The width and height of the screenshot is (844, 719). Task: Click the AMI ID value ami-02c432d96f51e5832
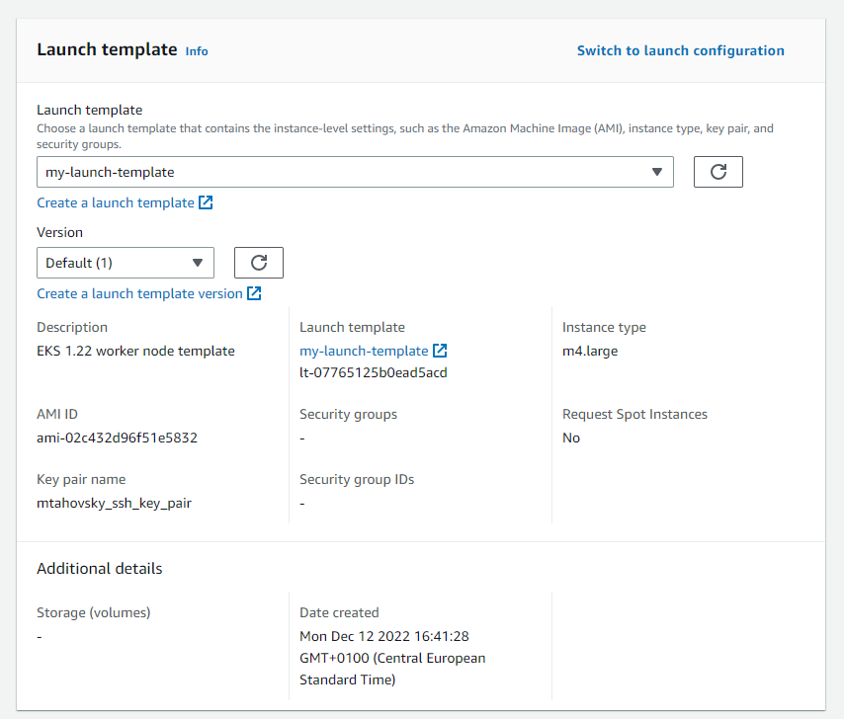[x=117, y=438]
